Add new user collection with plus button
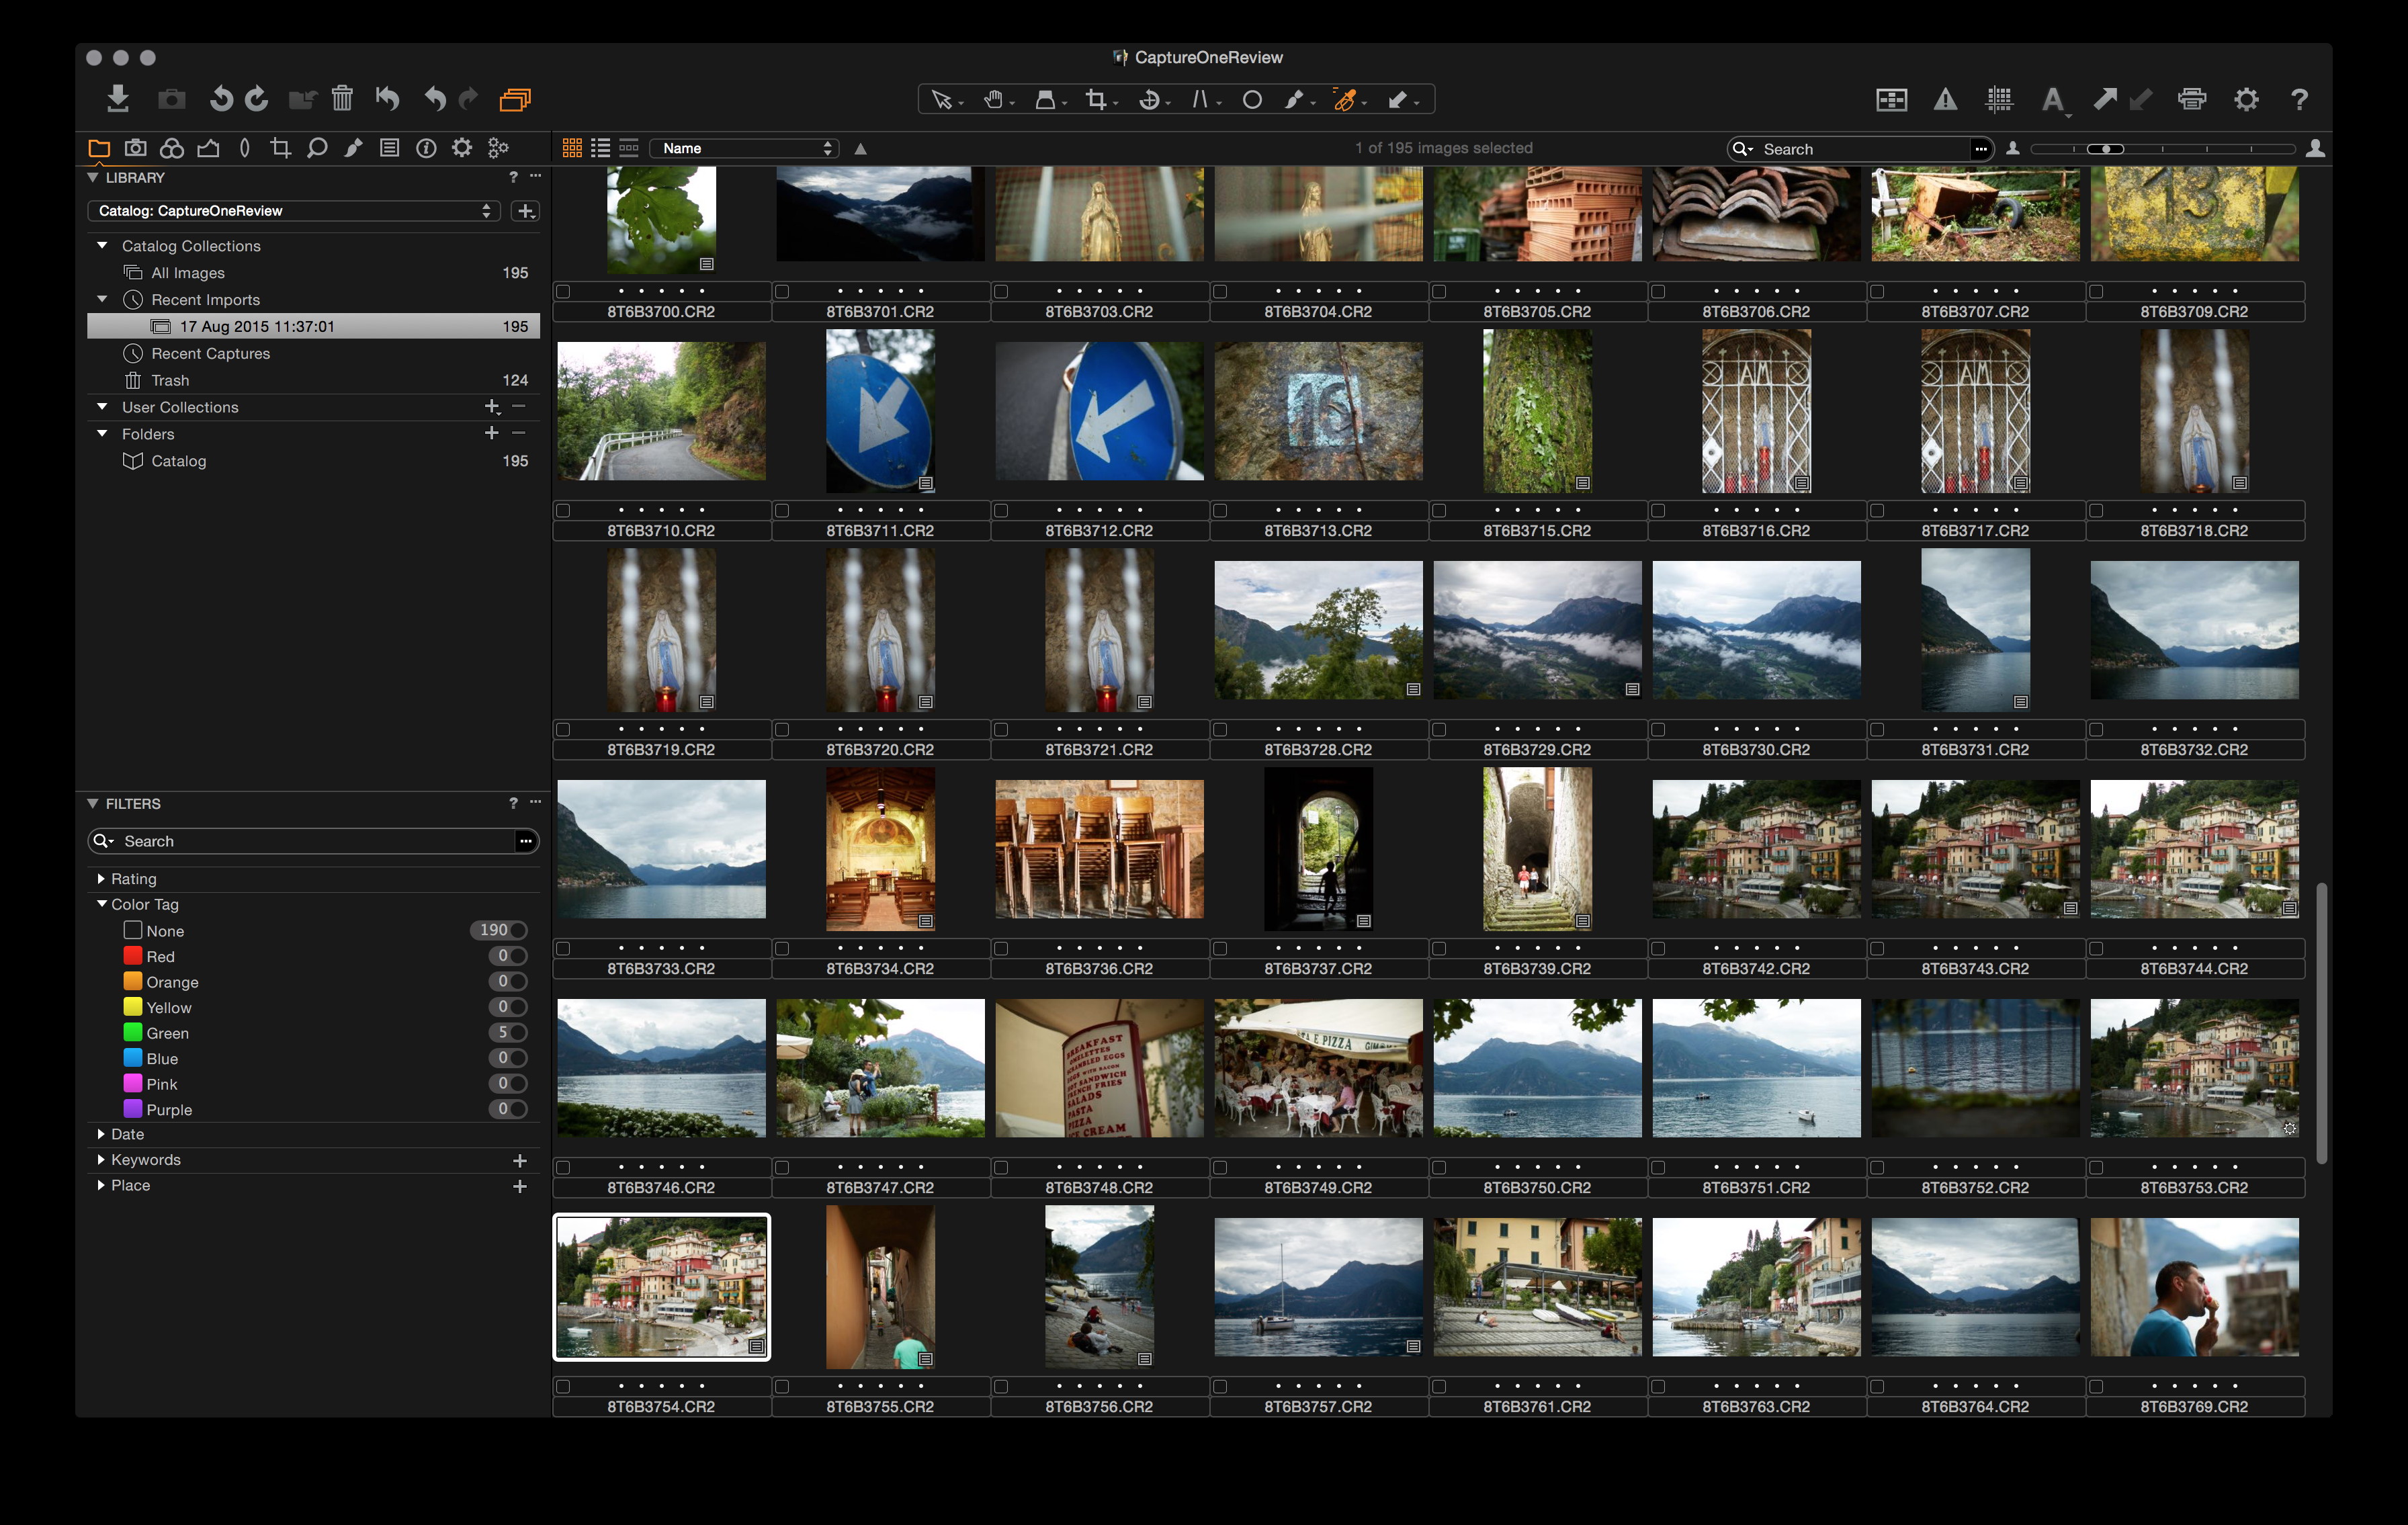Viewport: 2408px width, 1525px height. tap(491, 406)
